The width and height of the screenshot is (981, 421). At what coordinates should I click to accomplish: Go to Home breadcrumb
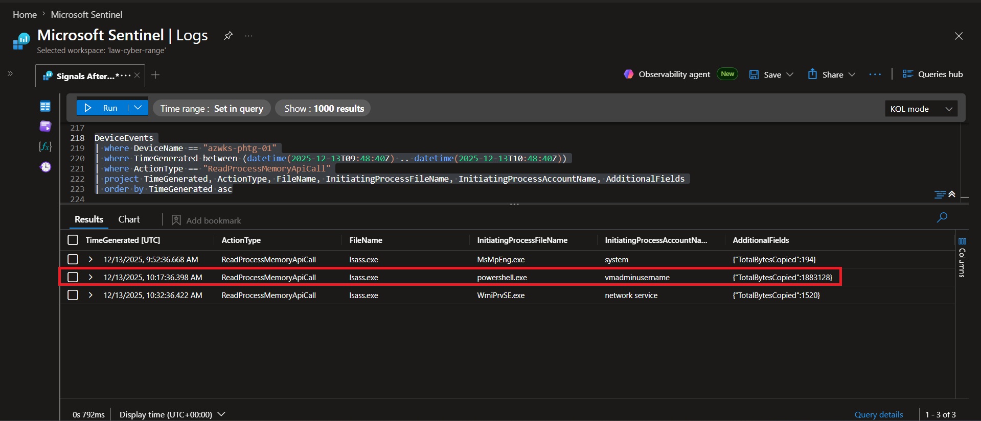click(25, 14)
